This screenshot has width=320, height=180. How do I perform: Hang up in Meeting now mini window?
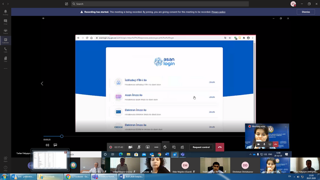(x=276, y=144)
